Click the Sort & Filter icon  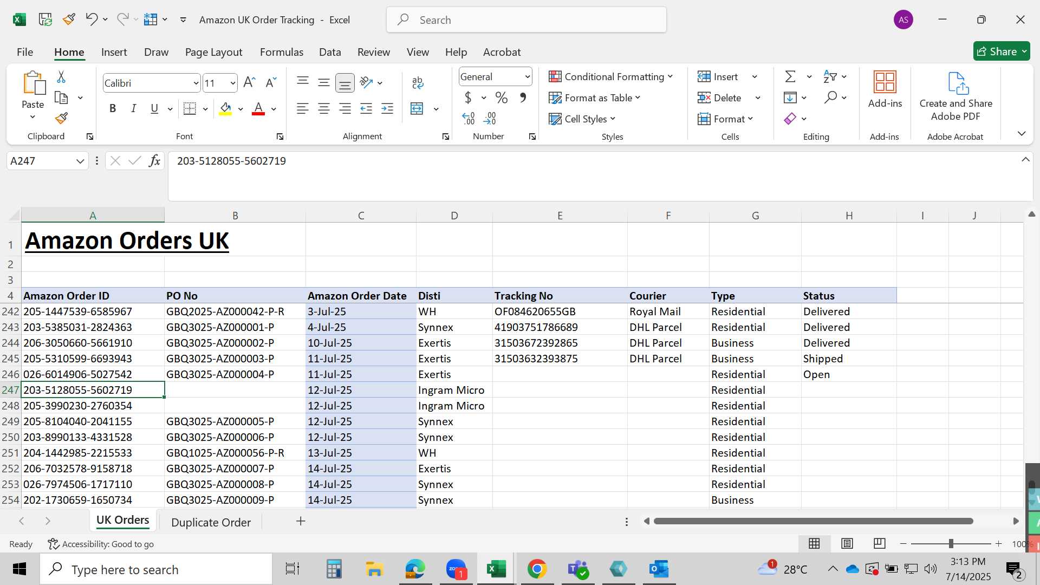point(829,76)
